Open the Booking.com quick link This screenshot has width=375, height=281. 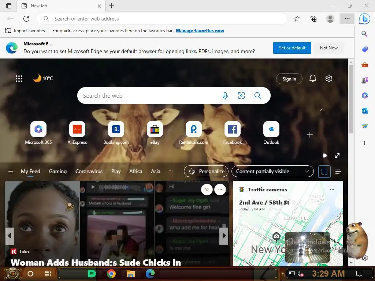[x=116, y=133]
